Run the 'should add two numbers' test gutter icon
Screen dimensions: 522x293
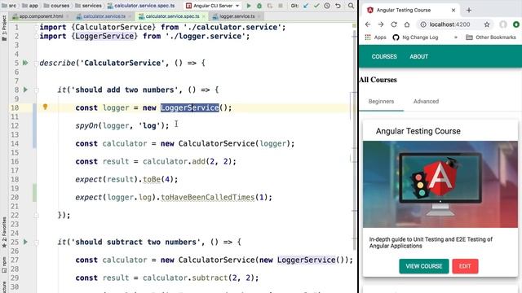pos(25,90)
